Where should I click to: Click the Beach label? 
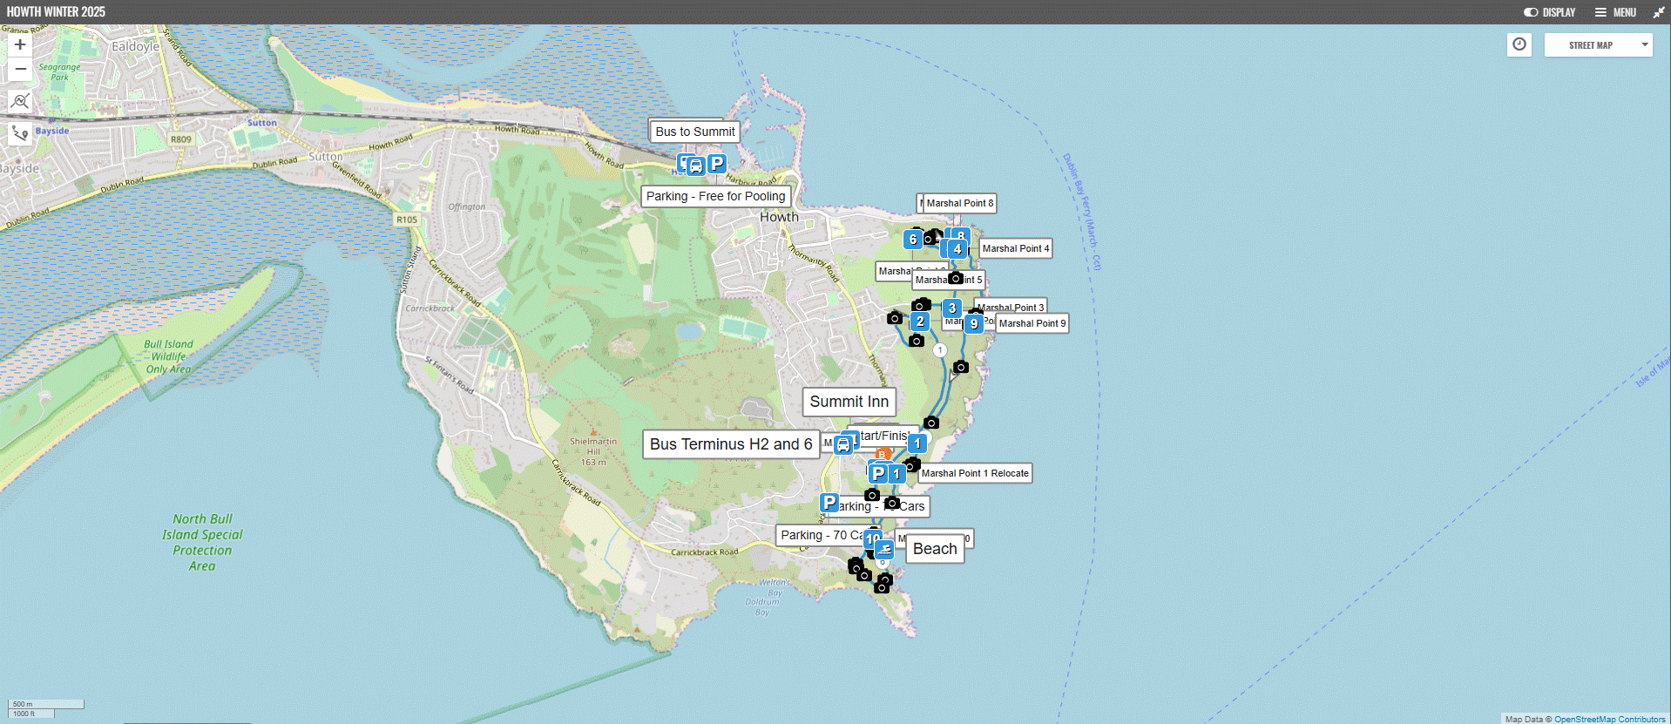coord(935,549)
